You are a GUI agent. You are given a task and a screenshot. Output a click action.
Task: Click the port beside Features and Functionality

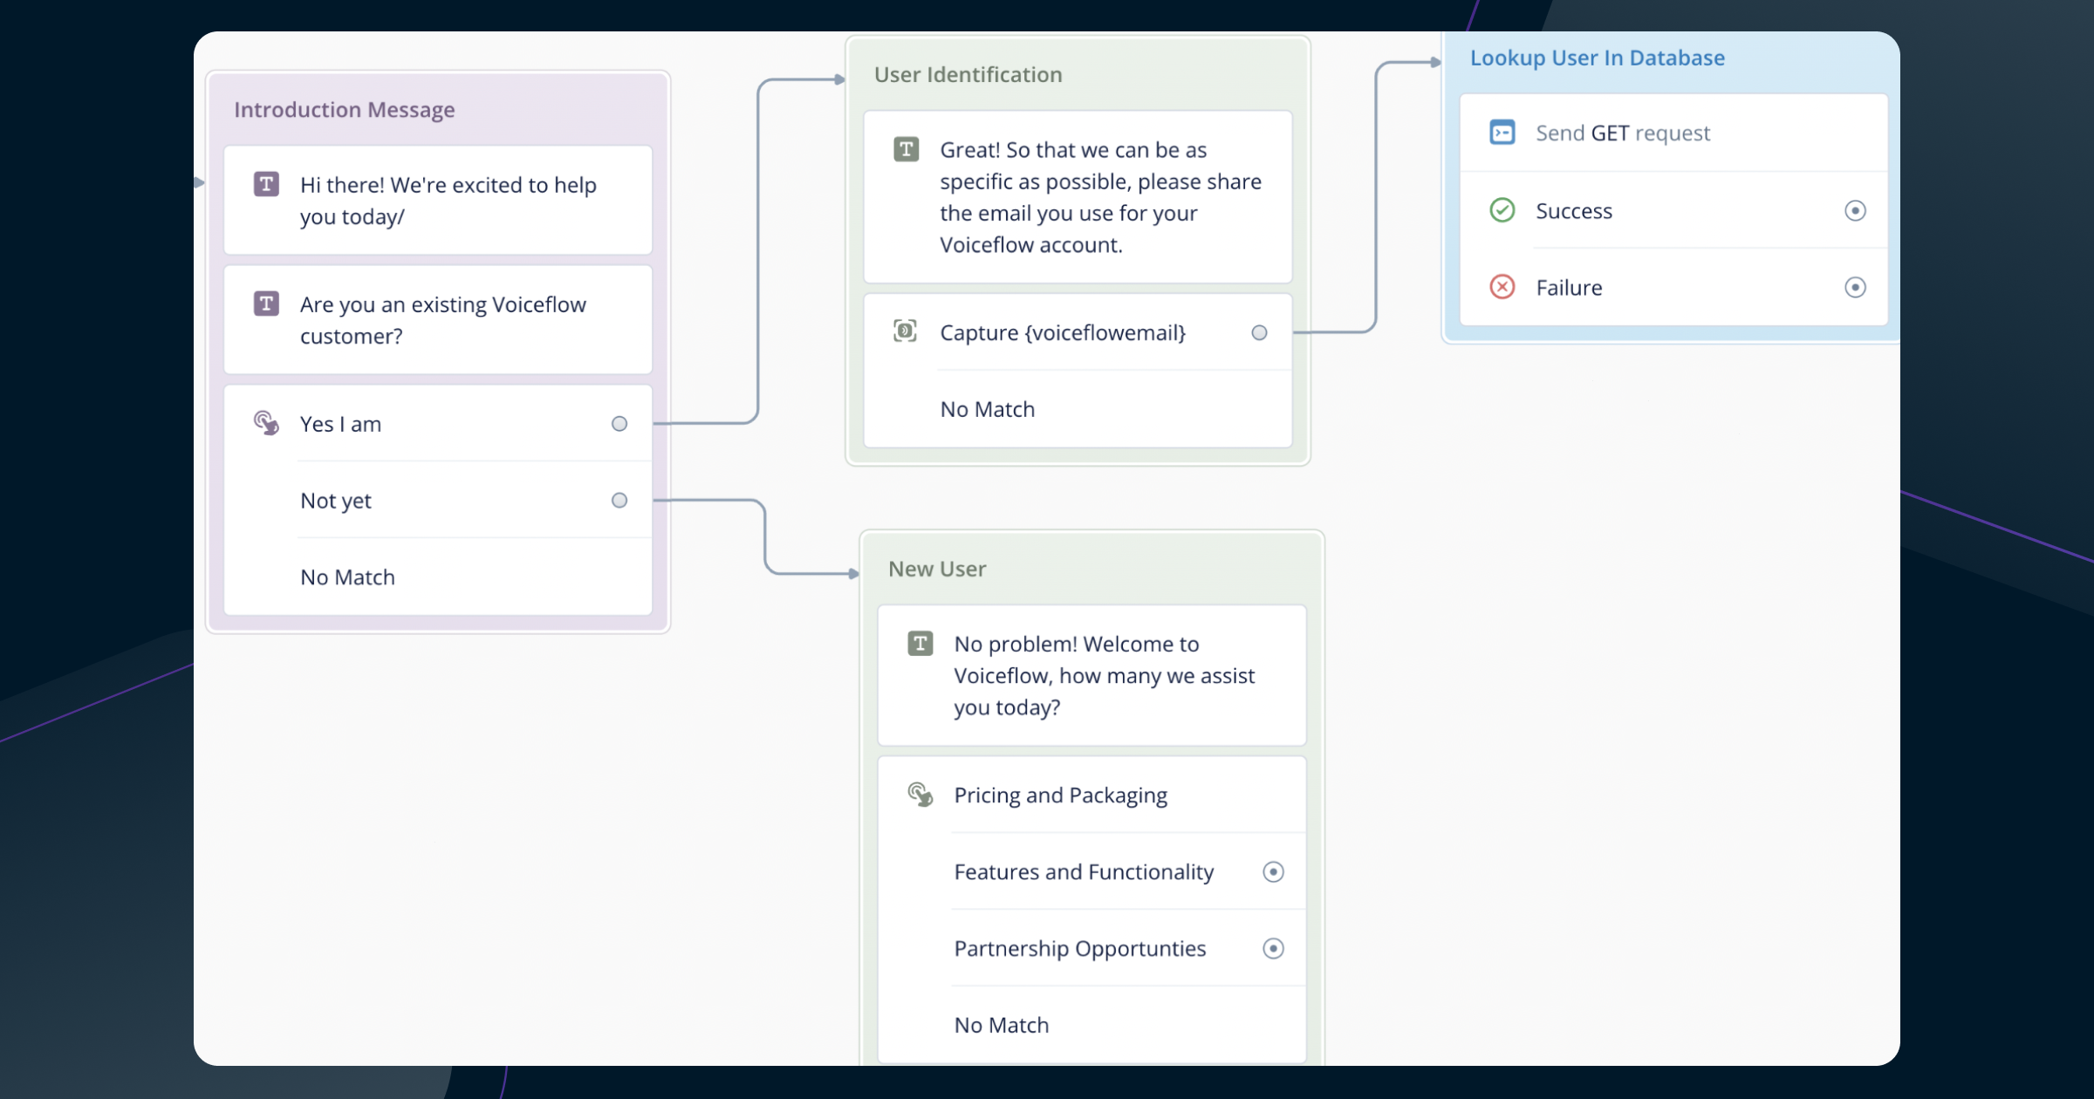coord(1273,872)
